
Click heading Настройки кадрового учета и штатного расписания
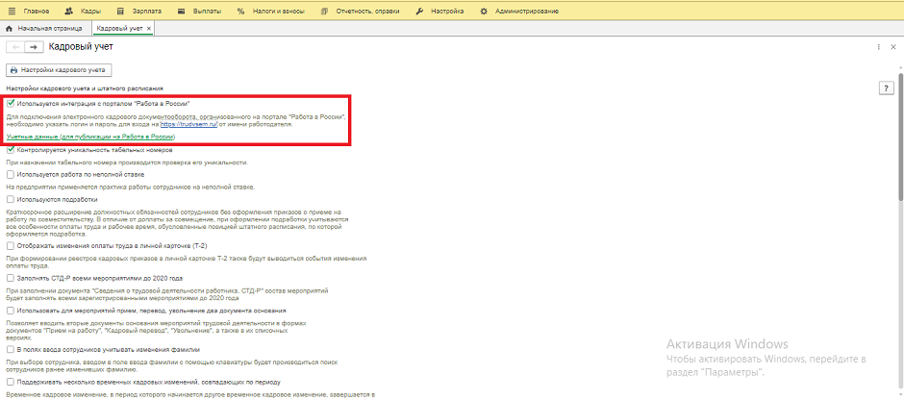coord(85,88)
